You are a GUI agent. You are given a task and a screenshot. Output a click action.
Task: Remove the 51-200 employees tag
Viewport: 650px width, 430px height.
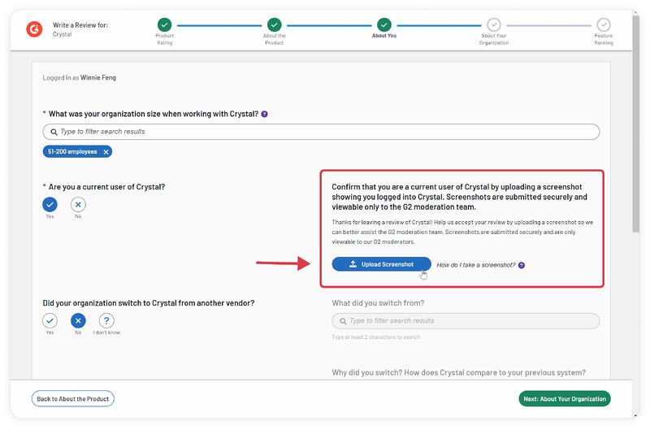106,152
